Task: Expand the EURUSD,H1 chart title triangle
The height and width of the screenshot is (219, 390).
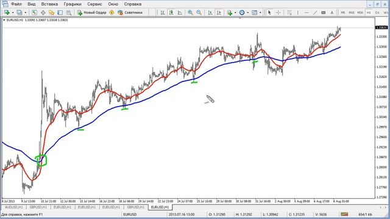Action: [x=4, y=20]
